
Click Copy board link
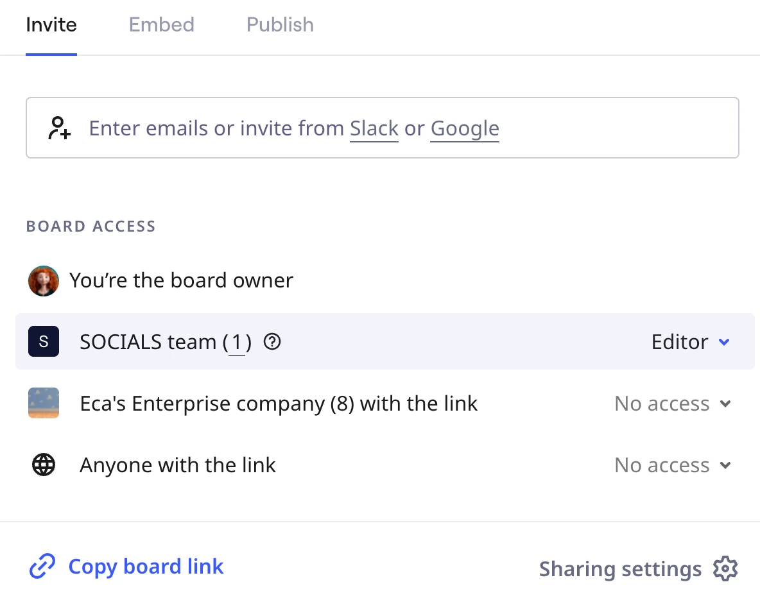(146, 567)
